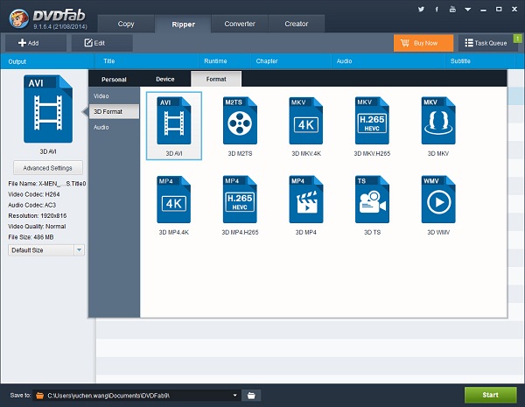Click the green Start button
This screenshot has height=407, width=525.
(491, 395)
